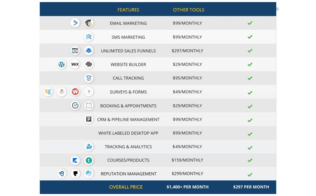Click the OTHER TOOLS column header
The image size is (316, 196).
(189, 10)
